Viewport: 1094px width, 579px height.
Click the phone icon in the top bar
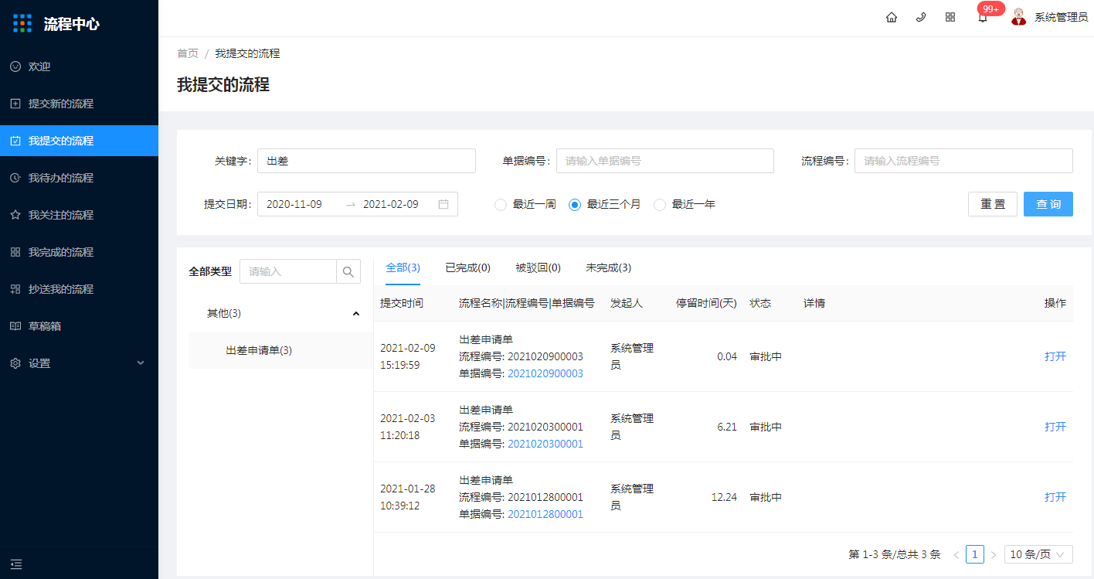921,17
